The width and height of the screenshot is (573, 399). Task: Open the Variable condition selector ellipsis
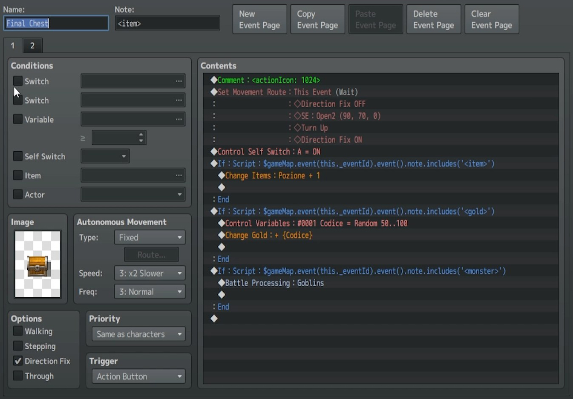point(179,119)
